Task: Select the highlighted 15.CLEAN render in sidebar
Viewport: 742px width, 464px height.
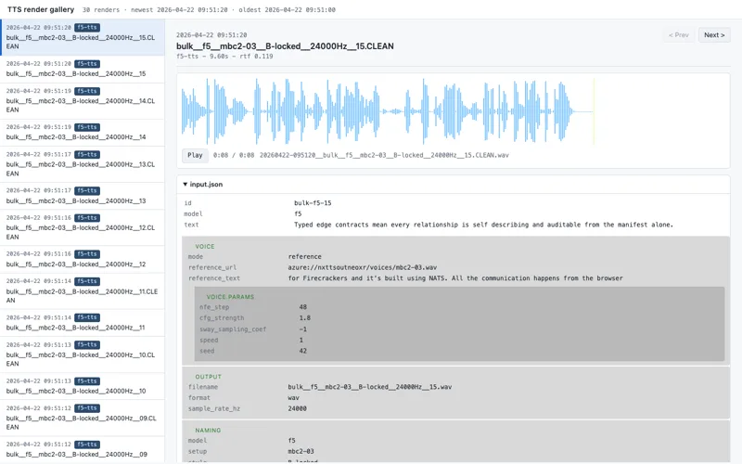Action: tap(83, 37)
